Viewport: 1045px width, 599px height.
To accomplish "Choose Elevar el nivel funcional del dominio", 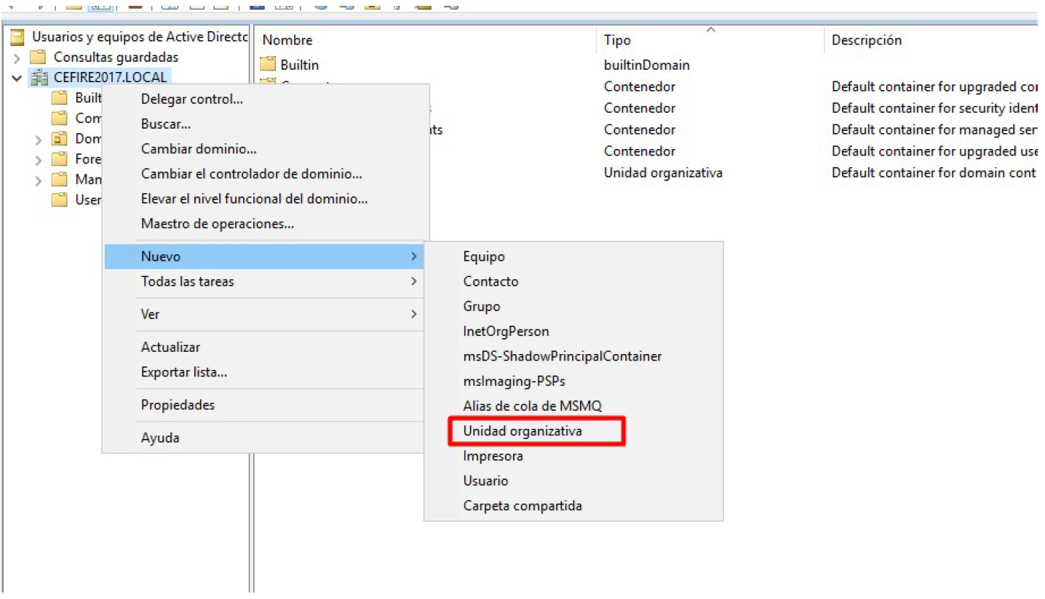I will [254, 198].
